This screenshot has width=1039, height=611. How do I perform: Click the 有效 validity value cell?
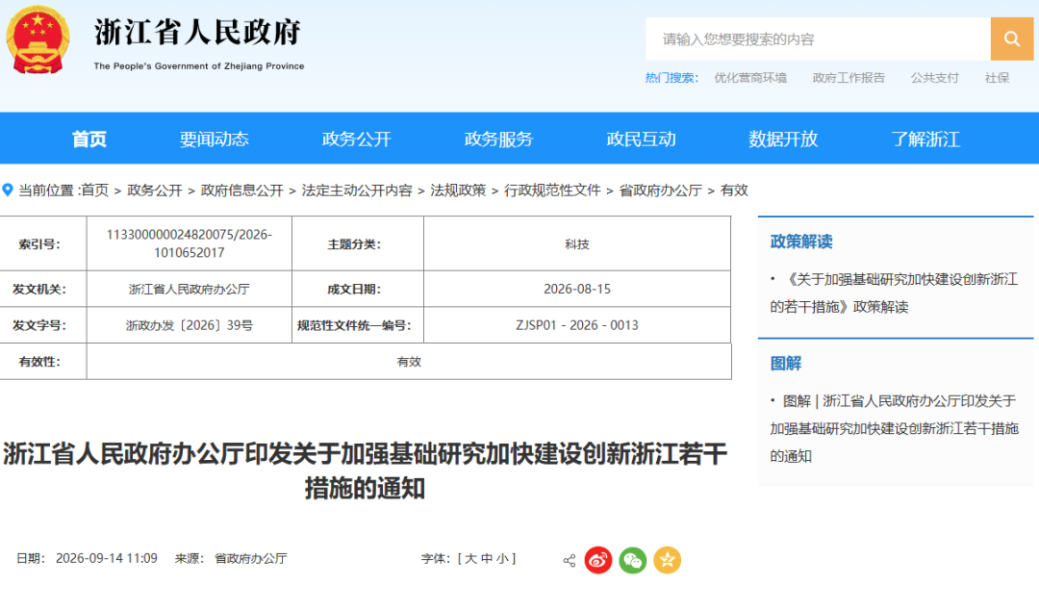409,362
